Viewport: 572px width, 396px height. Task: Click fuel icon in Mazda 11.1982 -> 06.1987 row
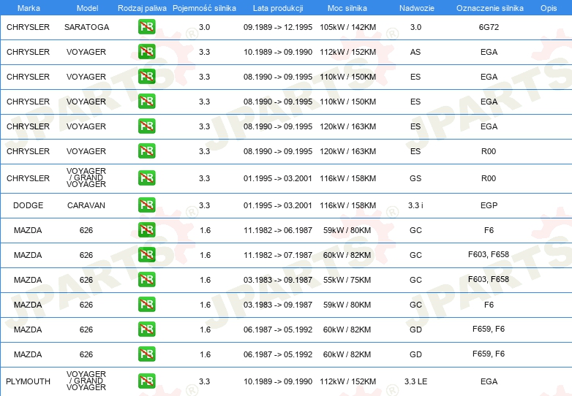click(x=146, y=230)
